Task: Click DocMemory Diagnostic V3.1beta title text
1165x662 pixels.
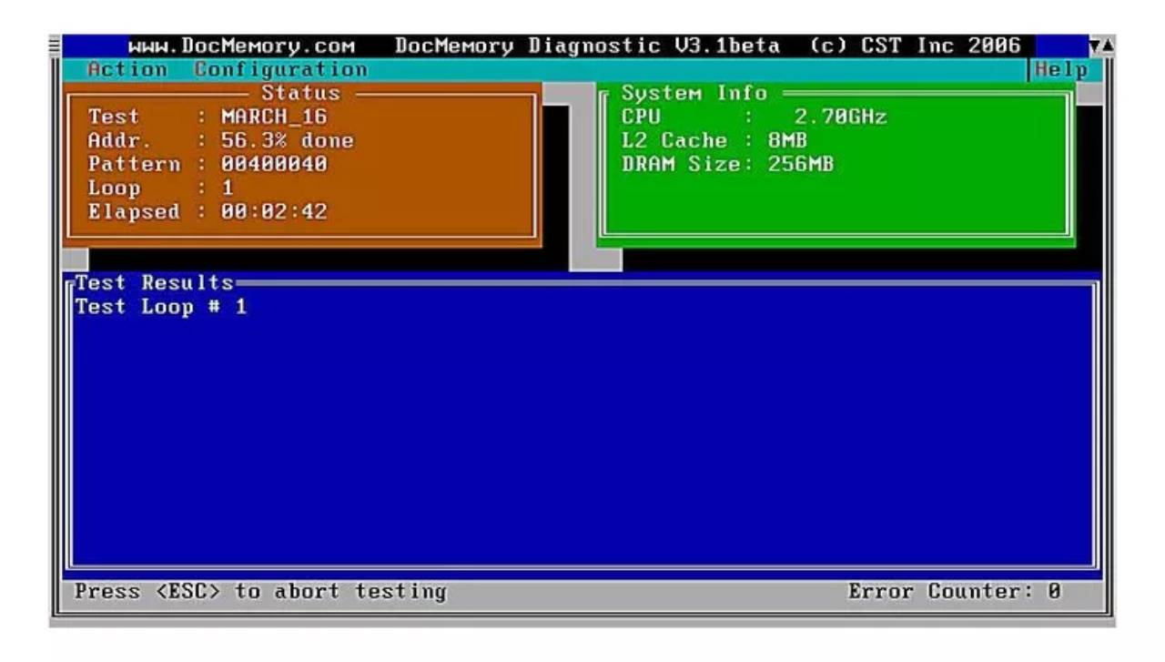Action: pos(587,46)
